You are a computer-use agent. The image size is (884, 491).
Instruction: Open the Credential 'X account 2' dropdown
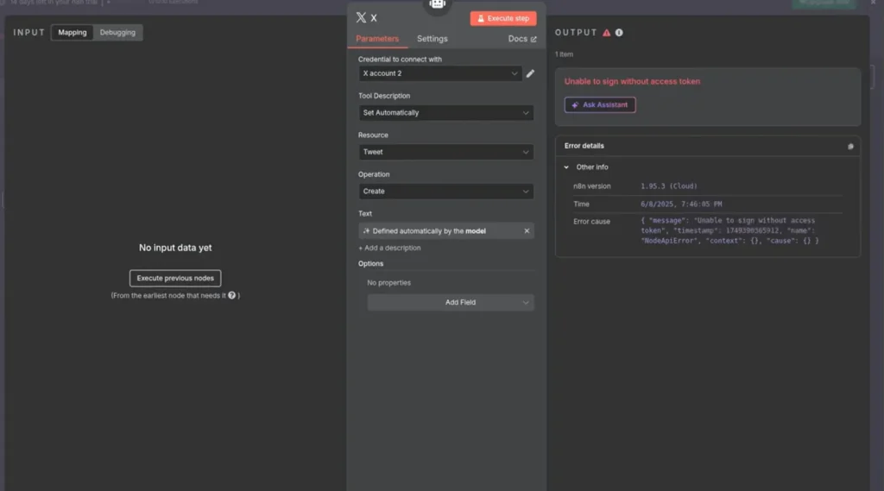[x=440, y=74]
